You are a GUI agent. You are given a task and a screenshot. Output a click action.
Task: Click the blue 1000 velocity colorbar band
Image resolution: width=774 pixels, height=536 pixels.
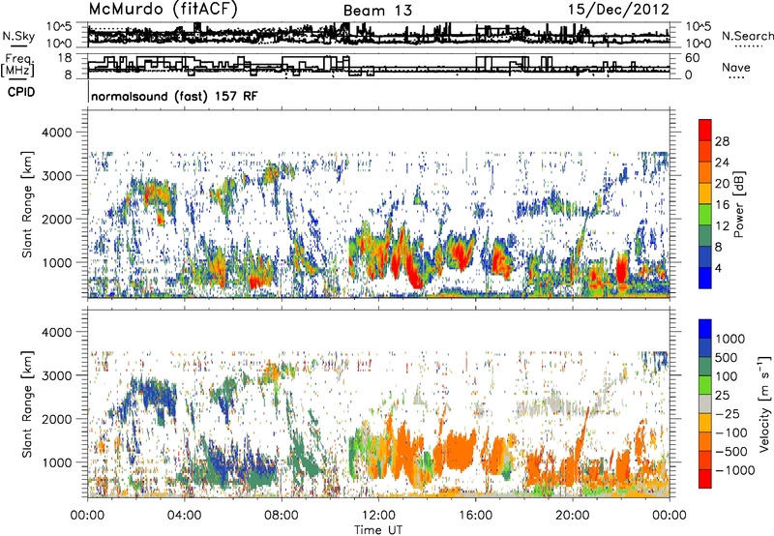705,329
